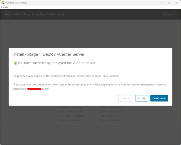Viewport: 181px width, 145px height.
Task: Click 'an existing Windows vCenter Server' text
Action: [111, 114]
